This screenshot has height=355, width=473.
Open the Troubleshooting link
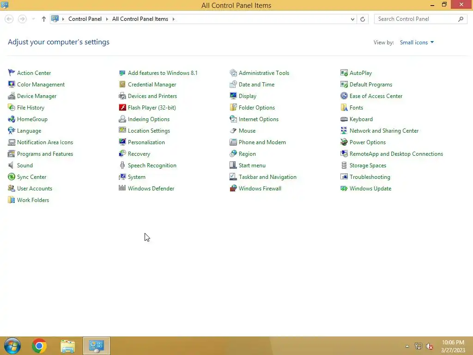pyautogui.click(x=370, y=177)
